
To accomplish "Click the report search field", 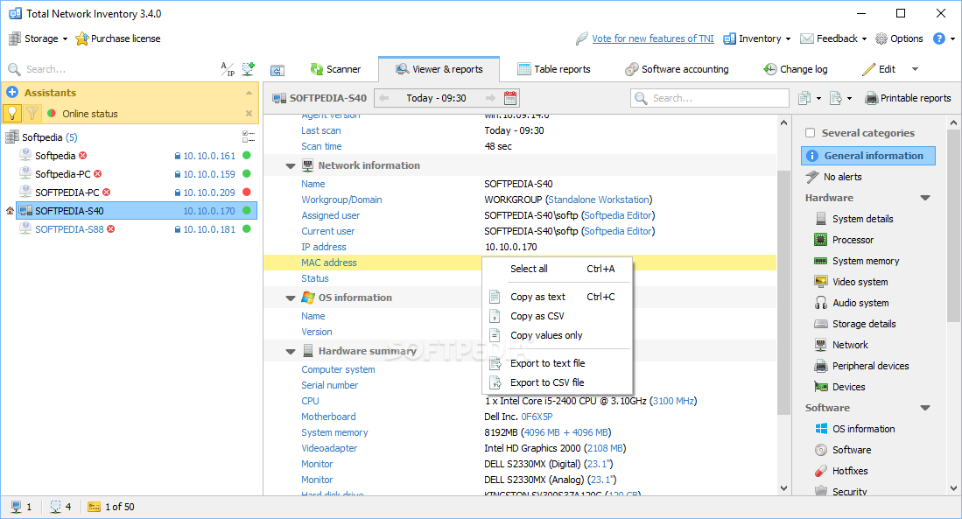I will point(710,98).
